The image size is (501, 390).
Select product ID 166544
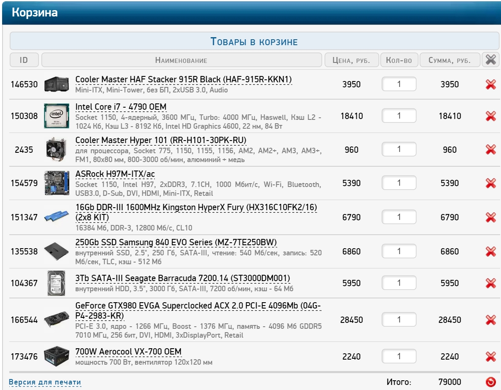[x=24, y=320]
